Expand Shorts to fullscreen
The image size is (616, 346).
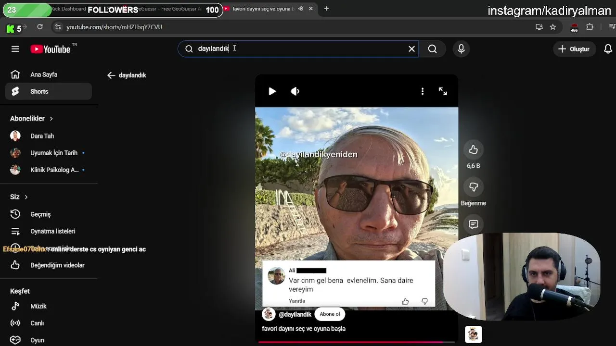click(443, 91)
